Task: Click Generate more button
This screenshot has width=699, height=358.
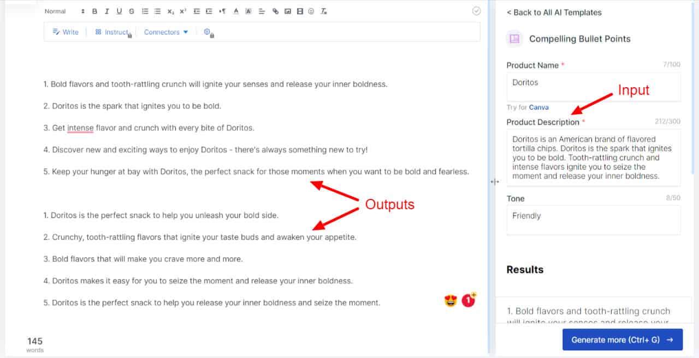Action: (x=623, y=339)
